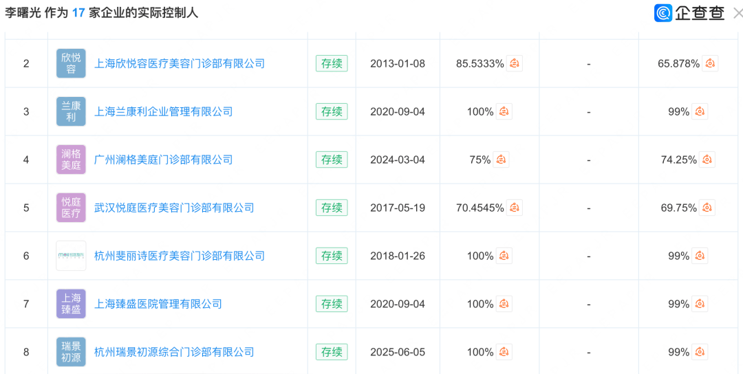Click the date 2018-01-26
The height and width of the screenshot is (374, 743).
click(398, 256)
